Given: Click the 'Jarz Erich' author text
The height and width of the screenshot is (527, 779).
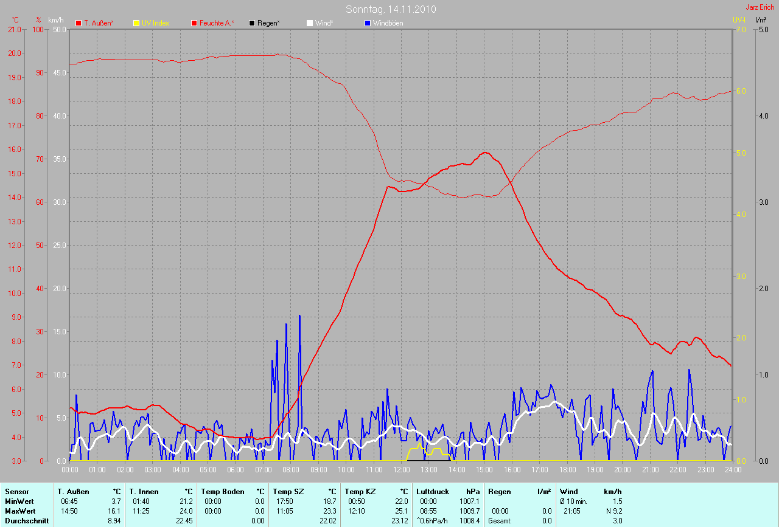Looking at the screenshot, I should [761, 7].
